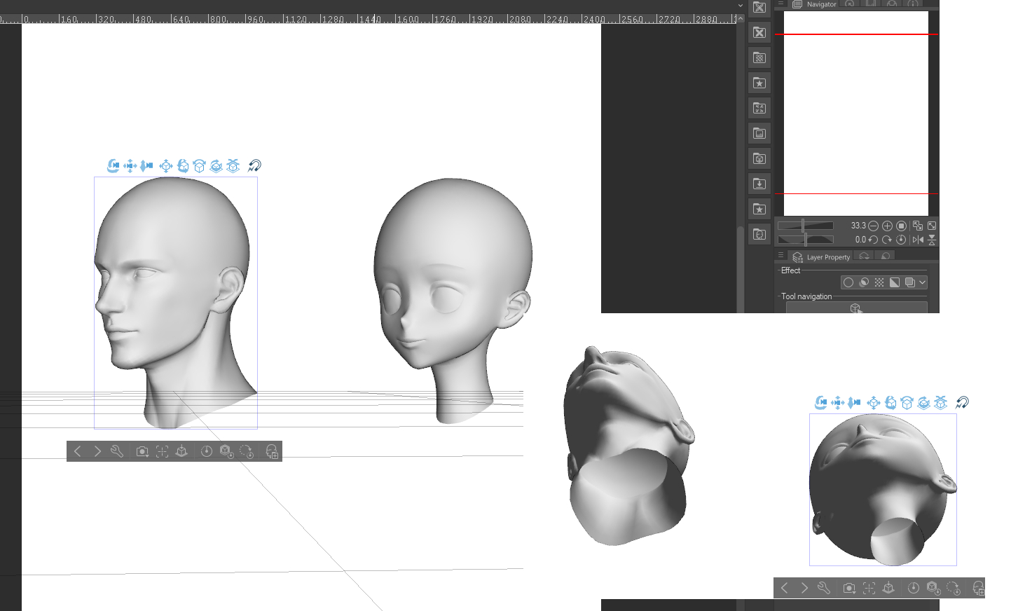Click register head material icon under realistic head
Screen dimensions: 1011x611
point(272,451)
